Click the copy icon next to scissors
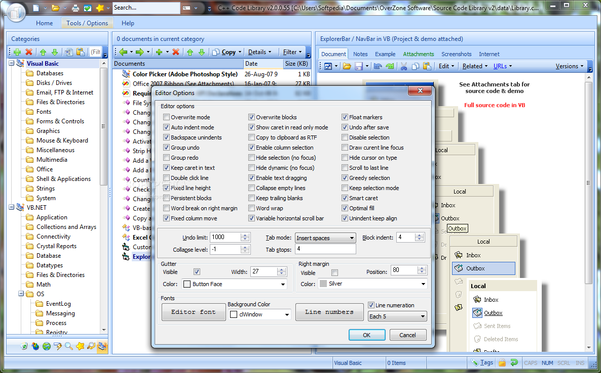This screenshot has height=373, width=601. click(x=415, y=66)
